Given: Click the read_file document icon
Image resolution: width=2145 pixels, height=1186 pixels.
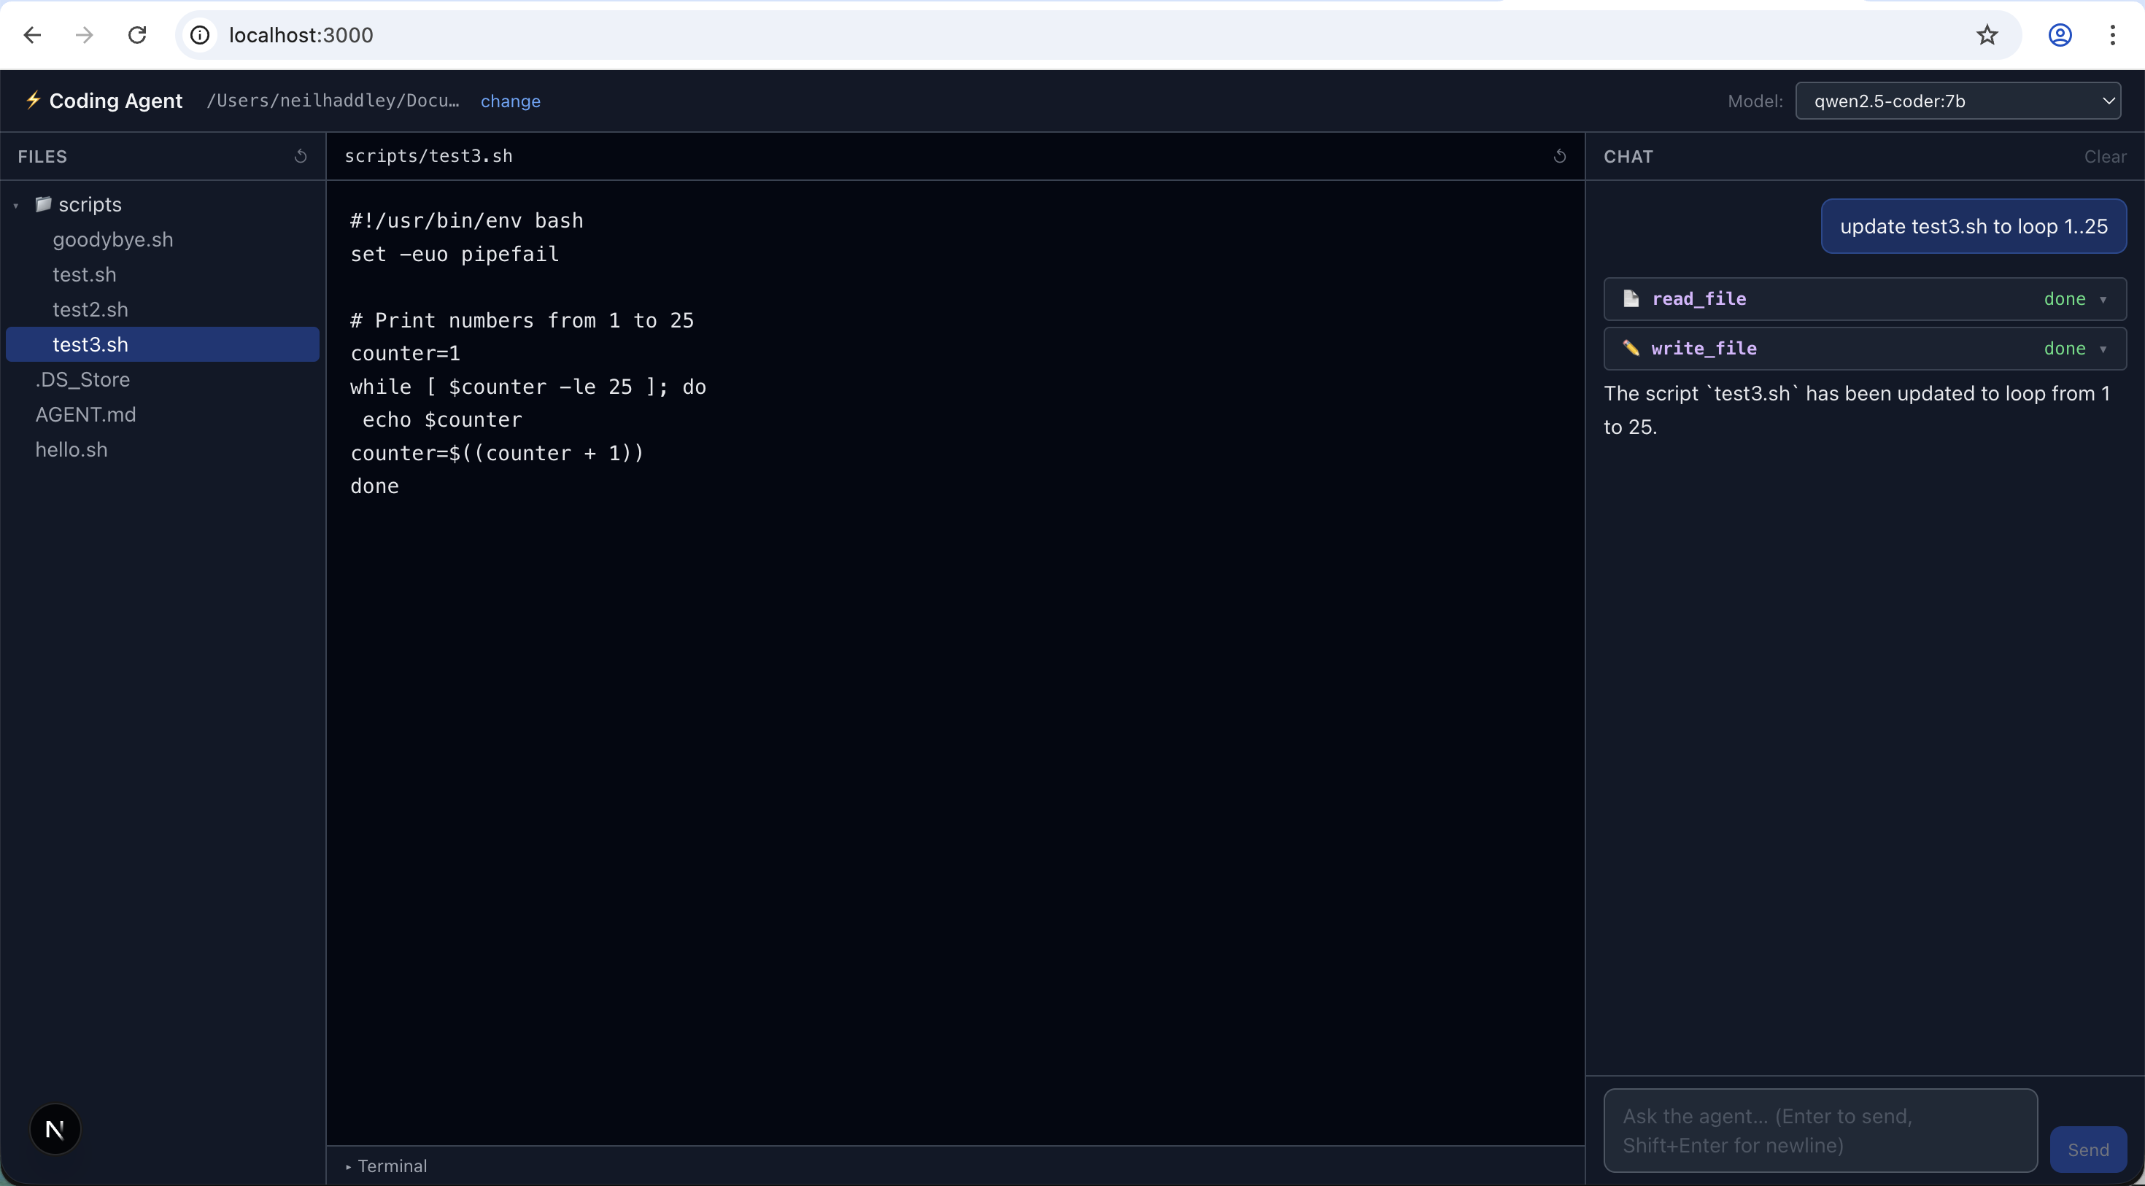Looking at the screenshot, I should click(1631, 299).
